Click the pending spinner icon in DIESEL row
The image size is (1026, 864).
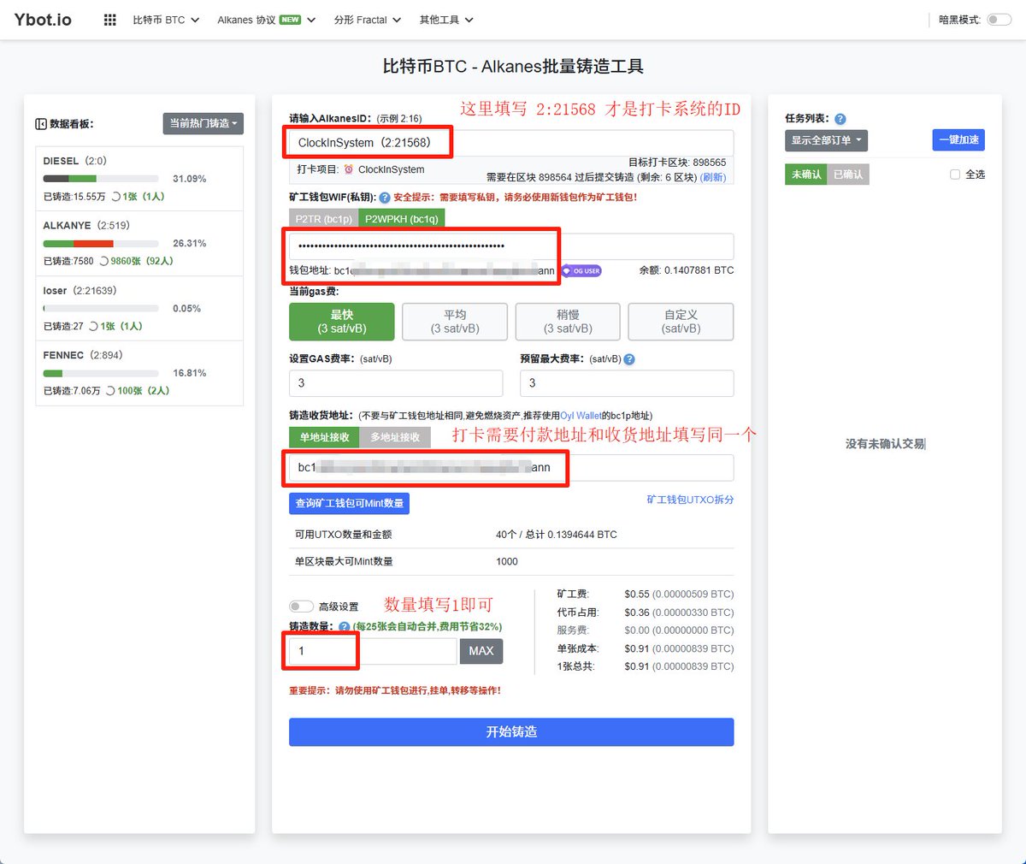click(x=116, y=197)
